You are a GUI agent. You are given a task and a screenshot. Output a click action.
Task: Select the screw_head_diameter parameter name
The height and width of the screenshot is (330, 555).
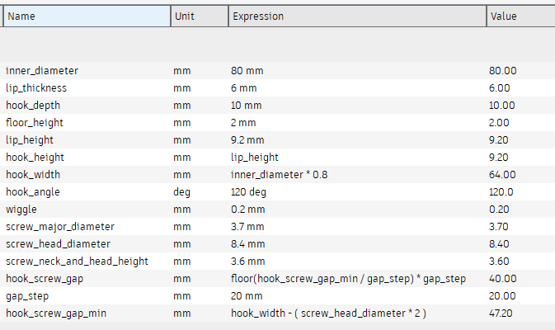coord(58,244)
